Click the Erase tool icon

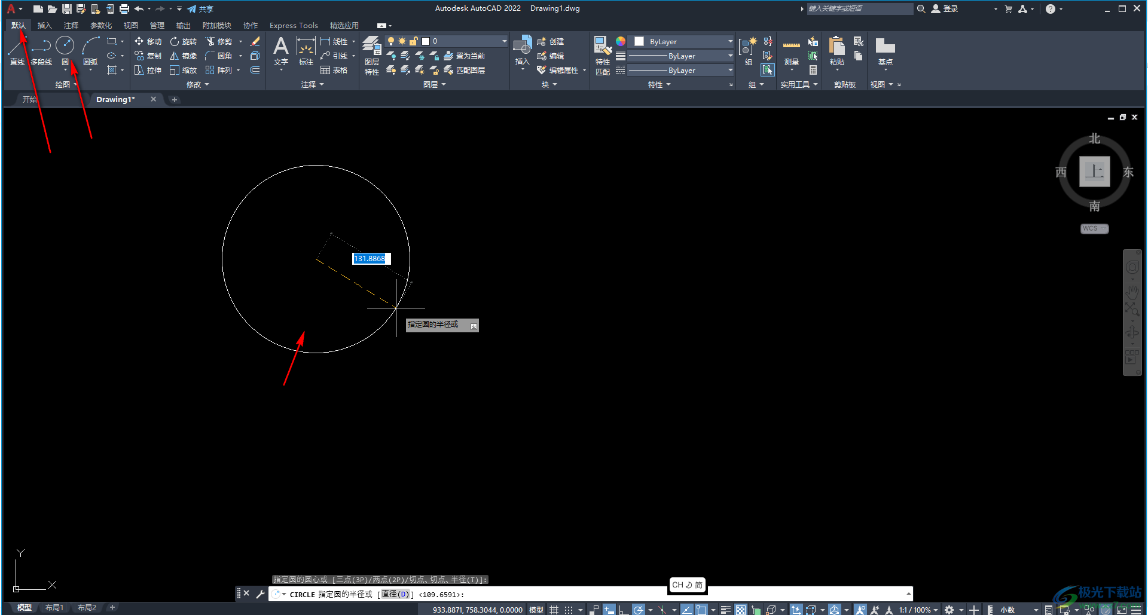tap(255, 41)
